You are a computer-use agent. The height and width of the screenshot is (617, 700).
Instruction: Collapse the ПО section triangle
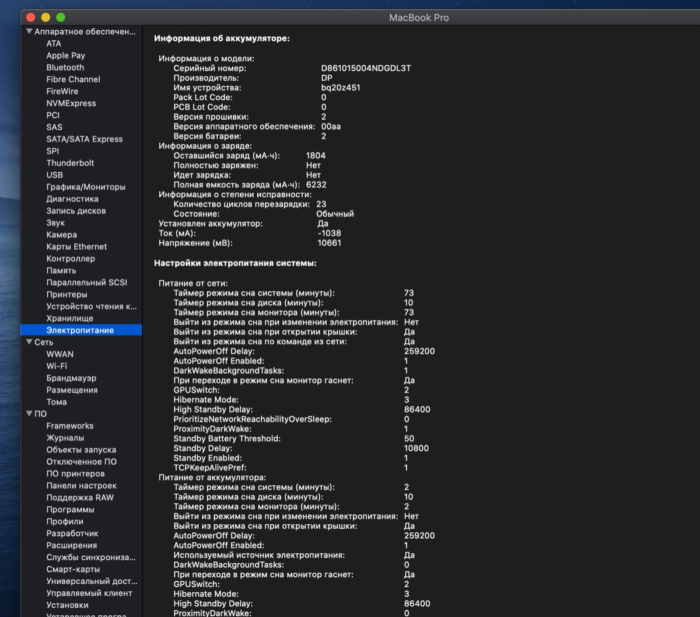pos(29,414)
